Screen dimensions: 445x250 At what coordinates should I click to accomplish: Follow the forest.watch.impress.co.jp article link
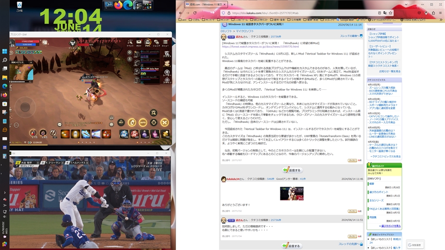pyautogui.click(x=260, y=46)
